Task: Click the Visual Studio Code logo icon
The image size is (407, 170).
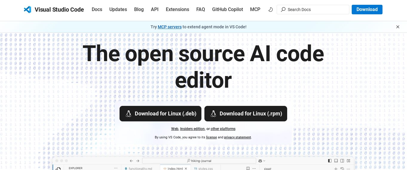Action: coord(27,10)
